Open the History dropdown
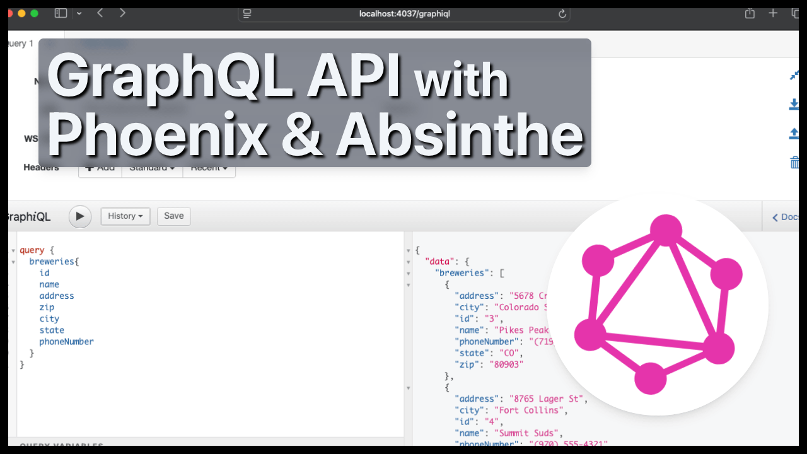 click(x=125, y=216)
